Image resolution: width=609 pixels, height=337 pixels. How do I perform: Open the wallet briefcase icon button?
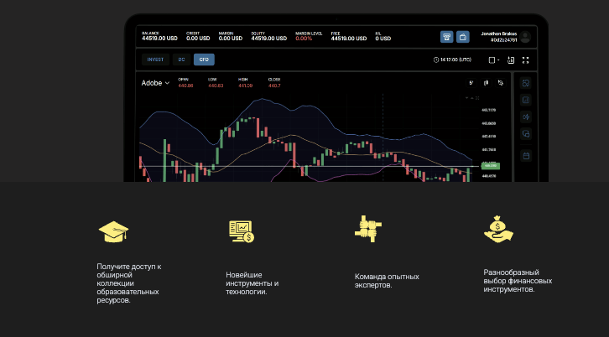[462, 37]
